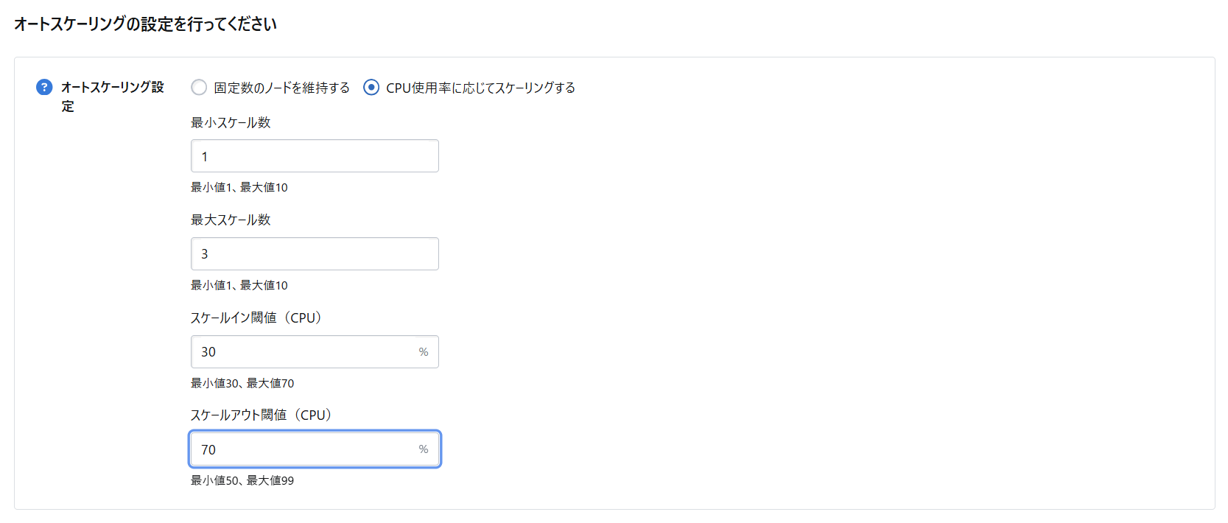
Task: Click the 最小値1、最大値10 hint below 最大スケール数
Action: point(239,285)
